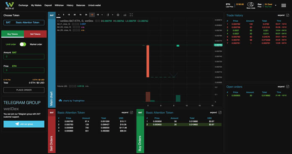Click the Main chart vertical tab
The image size is (292, 154).
(x=52, y=63)
